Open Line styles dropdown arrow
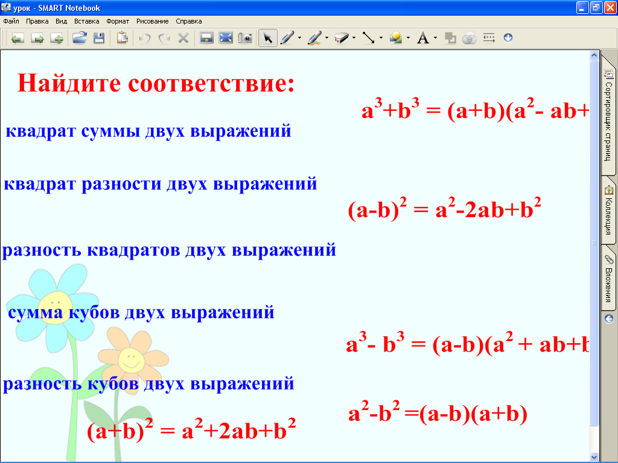The image size is (618, 463). click(381, 38)
